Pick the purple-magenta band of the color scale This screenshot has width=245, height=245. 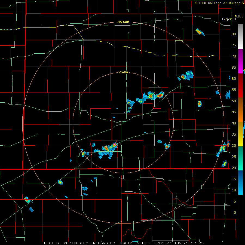click(x=240, y=61)
